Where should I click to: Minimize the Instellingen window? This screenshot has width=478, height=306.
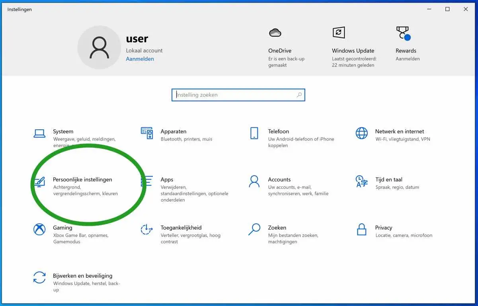(429, 9)
